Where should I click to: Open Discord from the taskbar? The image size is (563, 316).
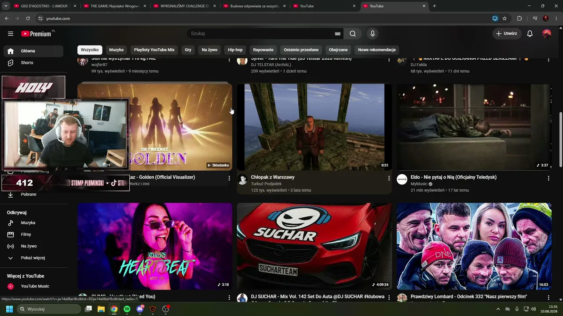[140, 309]
